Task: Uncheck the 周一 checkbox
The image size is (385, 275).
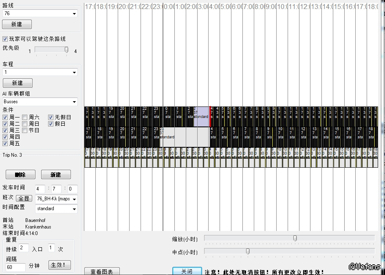Action: tap(5, 117)
